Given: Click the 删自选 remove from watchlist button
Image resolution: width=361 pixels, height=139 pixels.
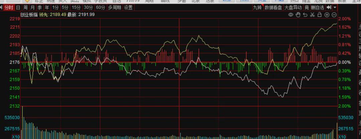Looking at the screenshot, I should click(x=318, y=8).
